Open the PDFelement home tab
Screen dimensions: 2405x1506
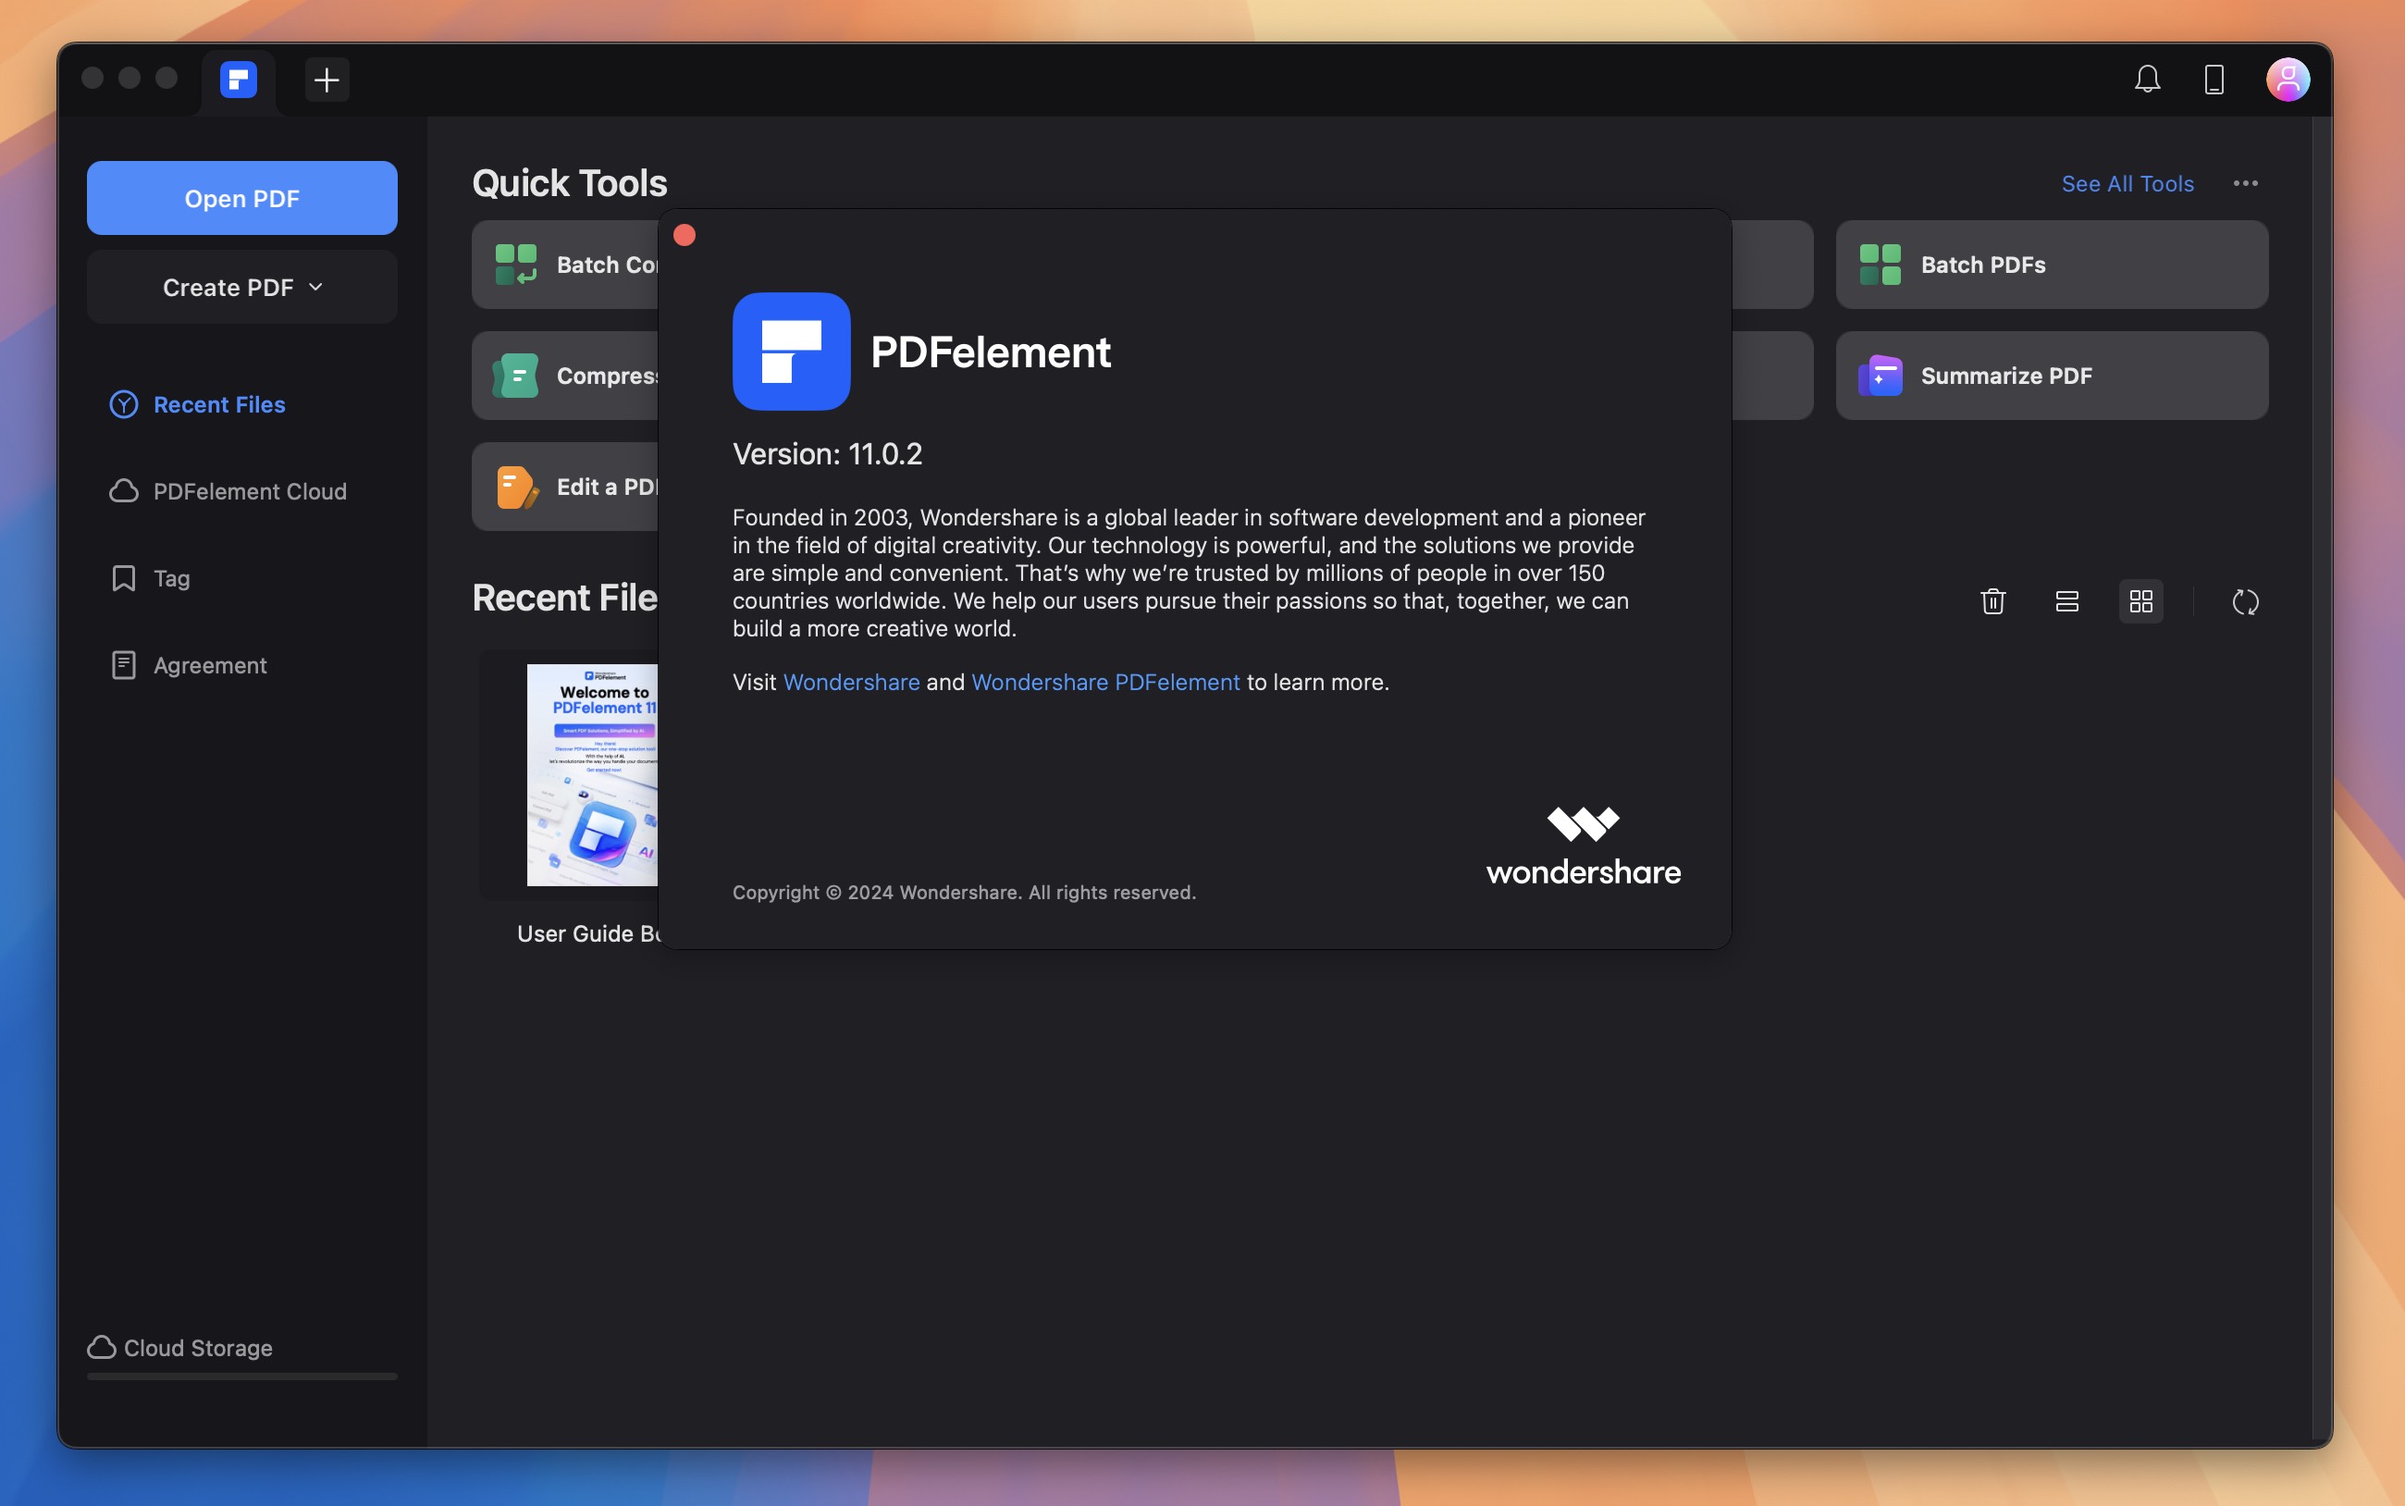pos(238,80)
